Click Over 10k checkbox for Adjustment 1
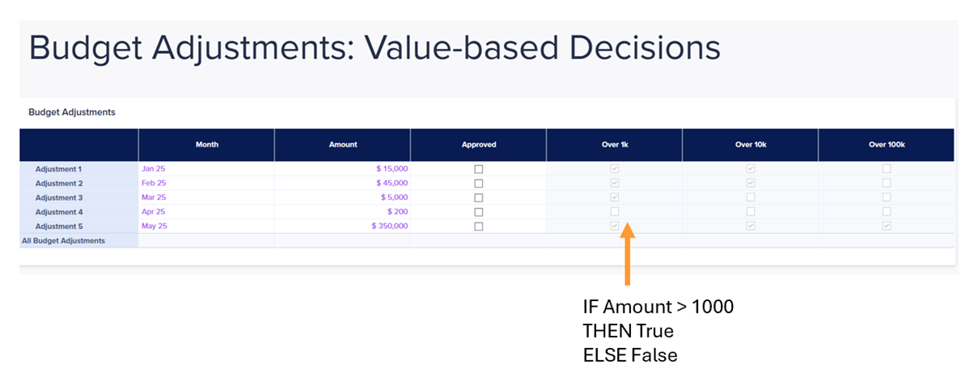974x382 pixels. point(750,168)
